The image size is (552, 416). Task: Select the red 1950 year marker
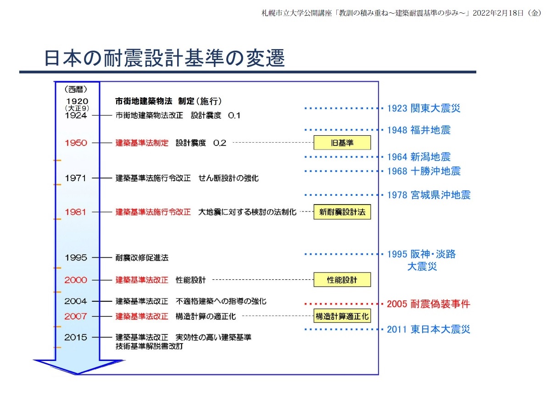(76, 143)
